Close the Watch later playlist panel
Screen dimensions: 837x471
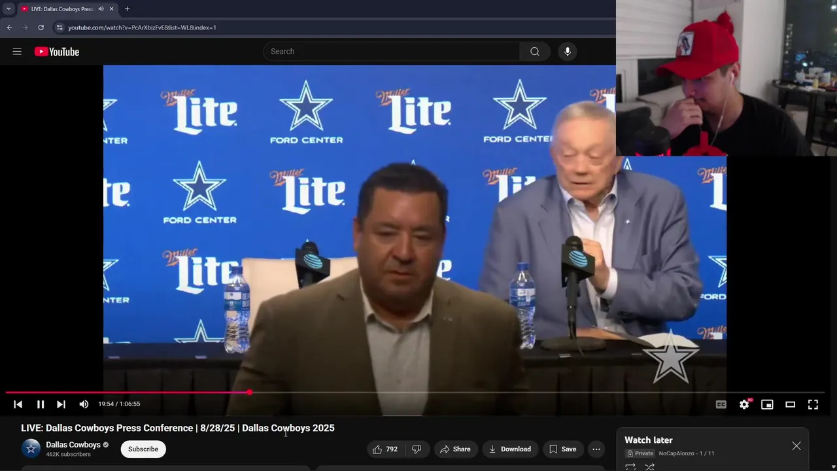[x=796, y=445]
